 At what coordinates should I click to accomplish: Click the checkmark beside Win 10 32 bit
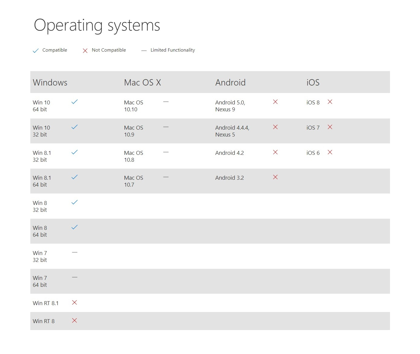[75, 127]
